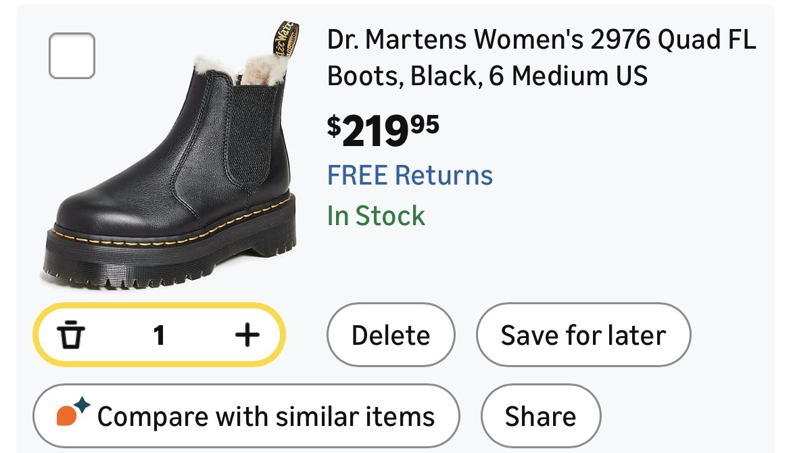Click the quantity number 1
Image resolution: width=791 pixels, height=453 pixels.
159,335
